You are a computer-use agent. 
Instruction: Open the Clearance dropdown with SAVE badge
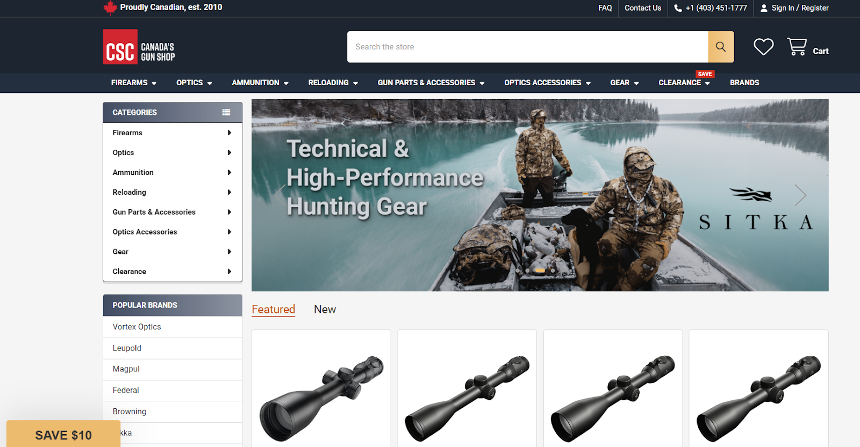click(684, 83)
